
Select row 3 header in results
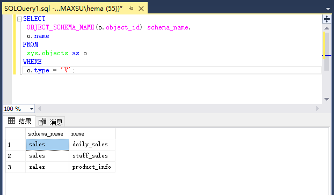[x=16, y=167]
